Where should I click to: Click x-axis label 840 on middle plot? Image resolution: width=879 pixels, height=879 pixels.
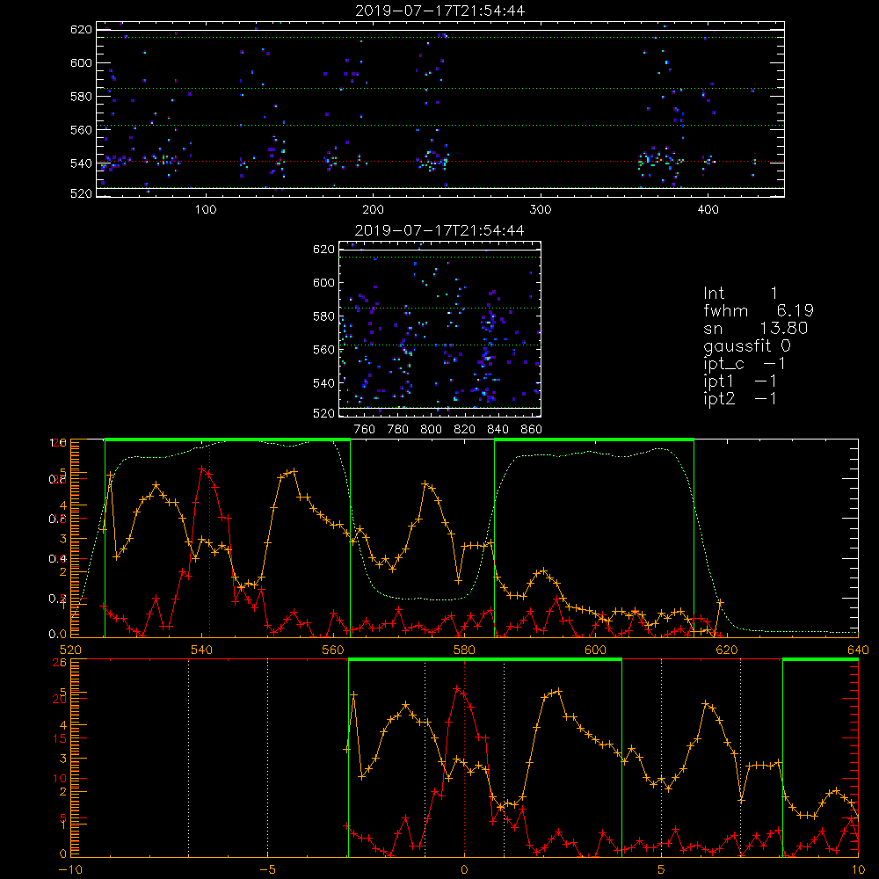[498, 430]
